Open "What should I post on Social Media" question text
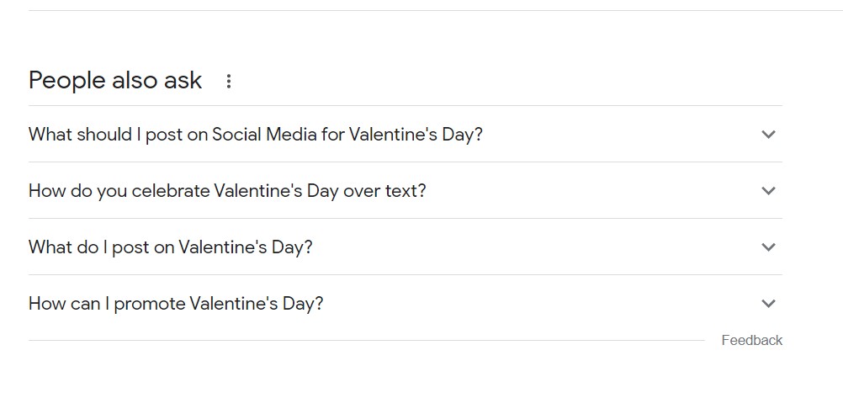Image resolution: width=843 pixels, height=398 pixels. [x=255, y=135]
